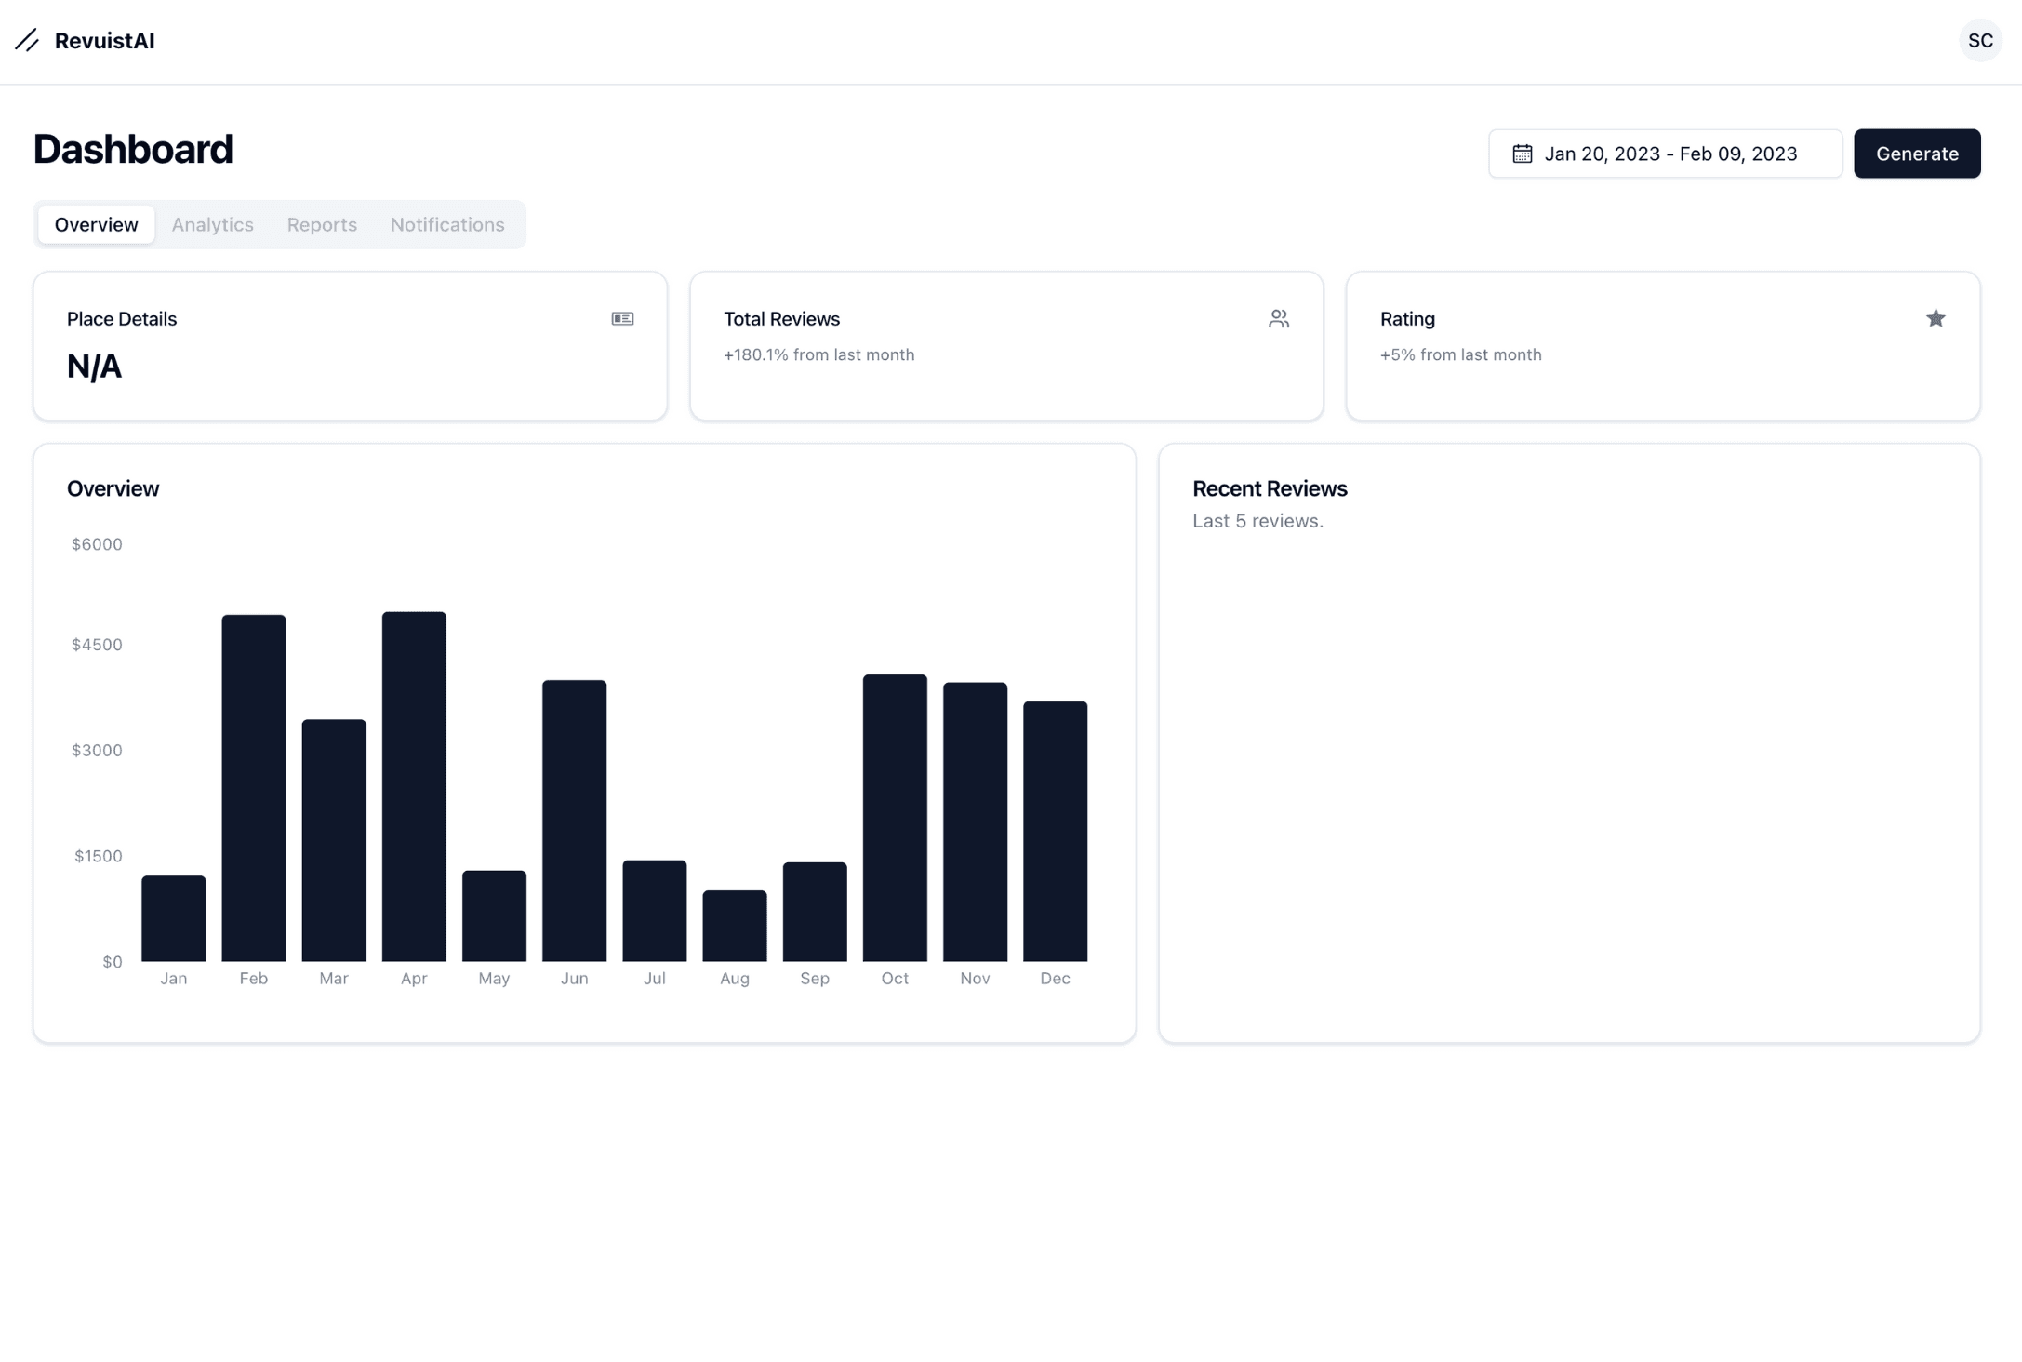Click the December bar in the chart
This screenshot has width=2022, height=1362.
tap(1055, 831)
